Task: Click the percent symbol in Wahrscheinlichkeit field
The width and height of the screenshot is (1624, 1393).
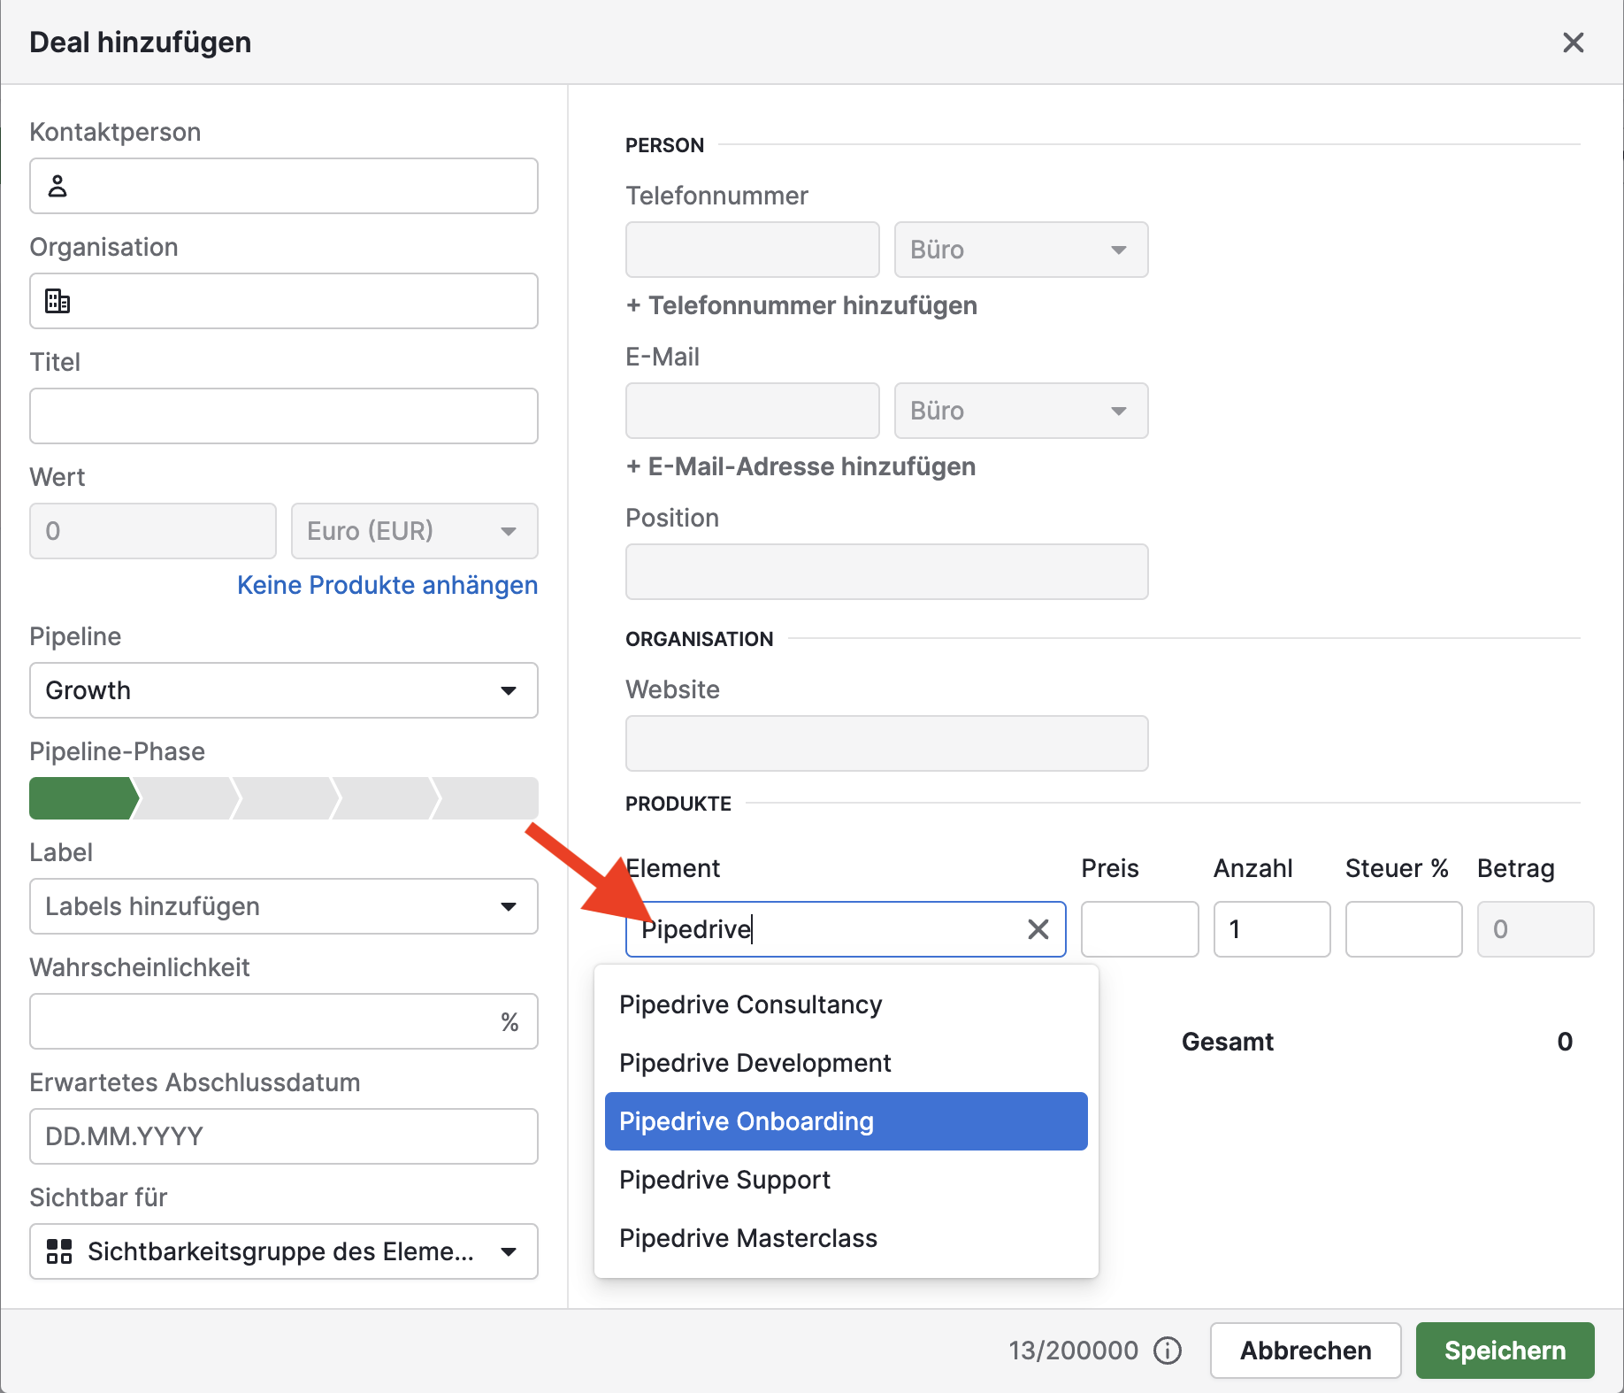Action: [x=509, y=1022]
